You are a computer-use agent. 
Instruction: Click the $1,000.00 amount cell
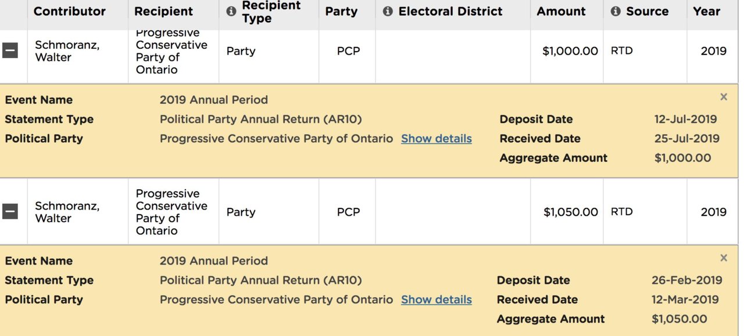(570, 51)
